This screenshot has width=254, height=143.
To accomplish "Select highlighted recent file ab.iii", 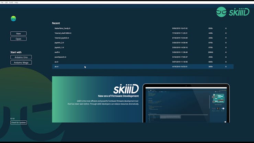I will tap(143, 67).
